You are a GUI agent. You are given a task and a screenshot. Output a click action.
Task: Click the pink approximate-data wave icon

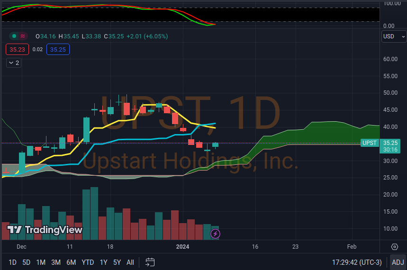[23, 36]
